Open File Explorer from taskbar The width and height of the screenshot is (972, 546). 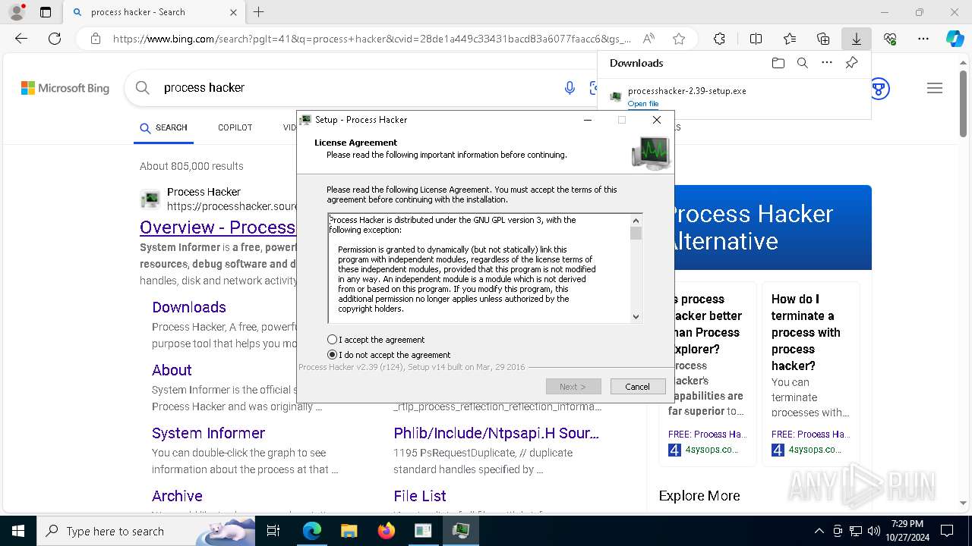[x=349, y=531]
